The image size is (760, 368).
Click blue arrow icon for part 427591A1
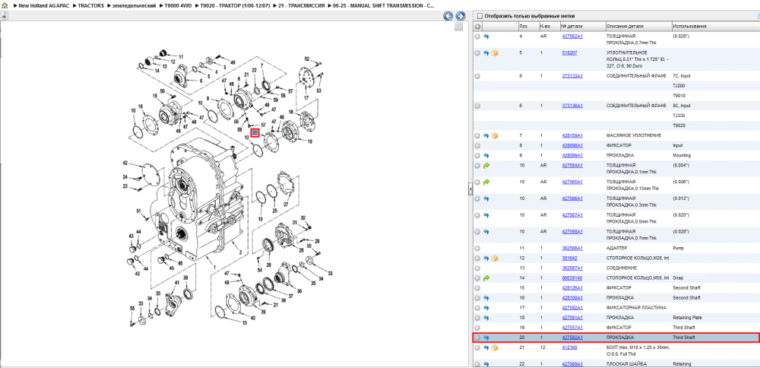click(x=486, y=318)
